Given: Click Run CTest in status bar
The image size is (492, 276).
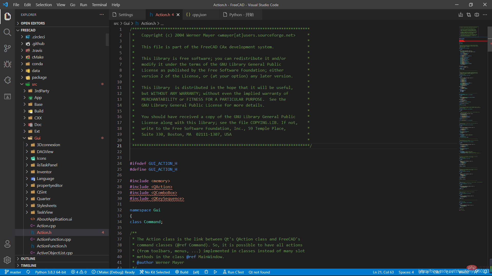Looking at the screenshot, I should (233, 272).
